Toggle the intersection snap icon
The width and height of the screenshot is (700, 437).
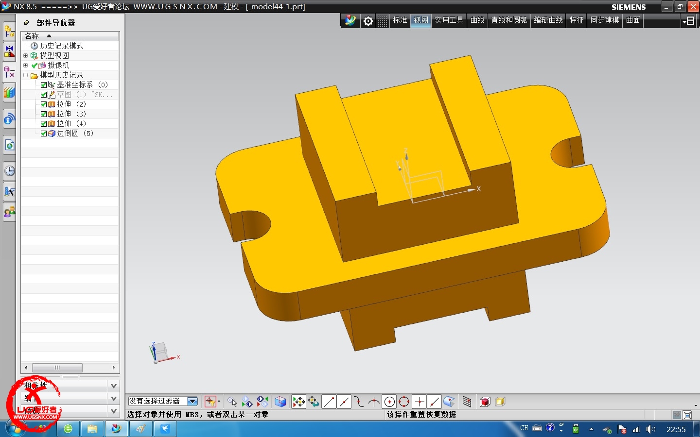[x=374, y=402]
